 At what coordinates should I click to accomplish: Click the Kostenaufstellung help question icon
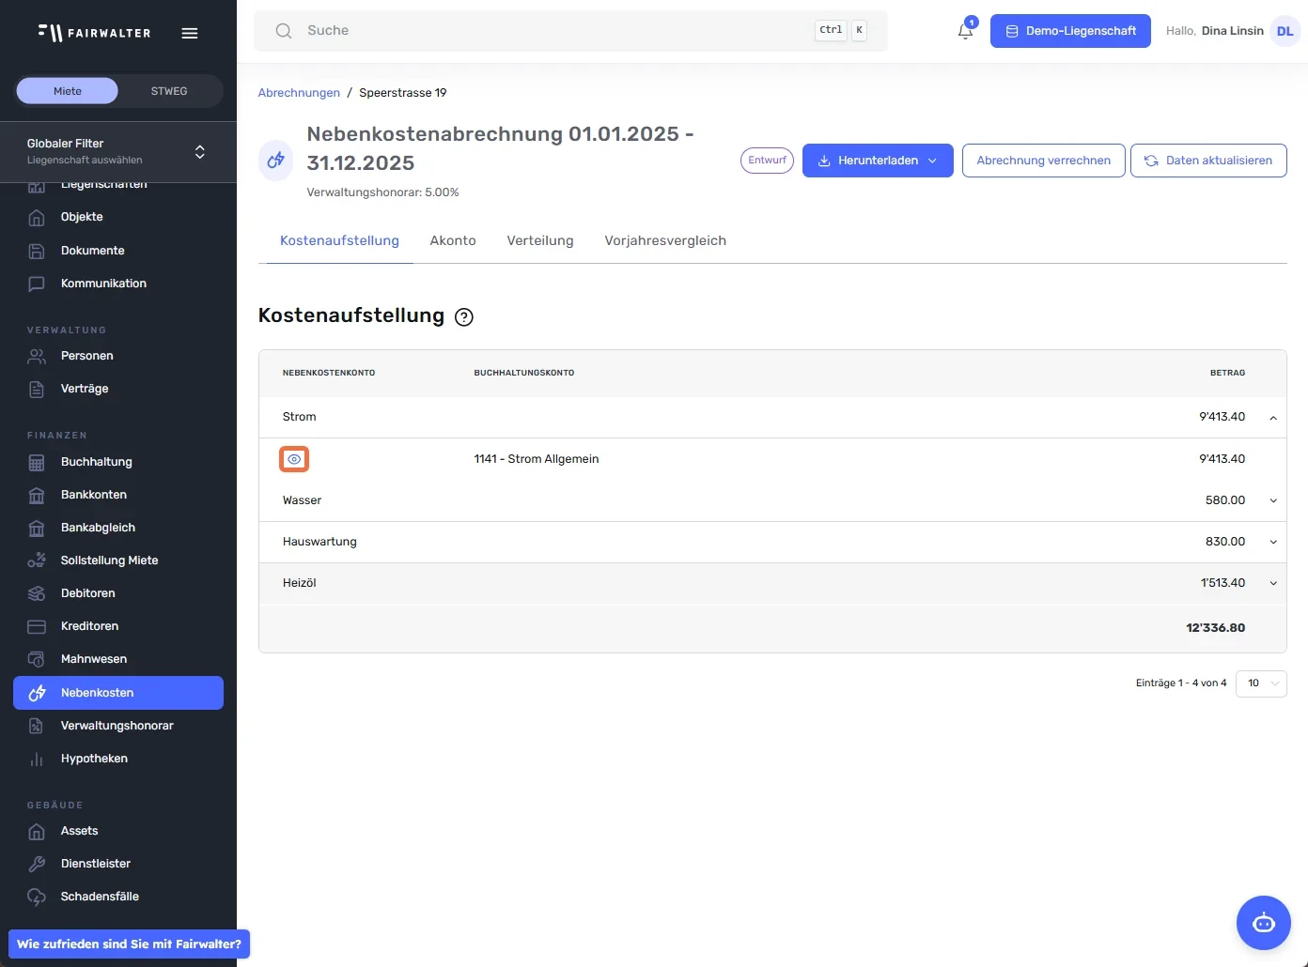(x=464, y=317)
